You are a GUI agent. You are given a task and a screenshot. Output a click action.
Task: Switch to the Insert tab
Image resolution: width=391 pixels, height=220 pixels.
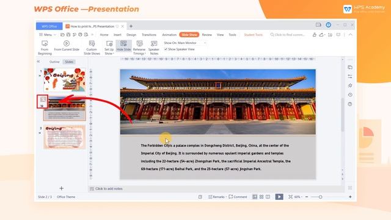click(x=117, y=35)
